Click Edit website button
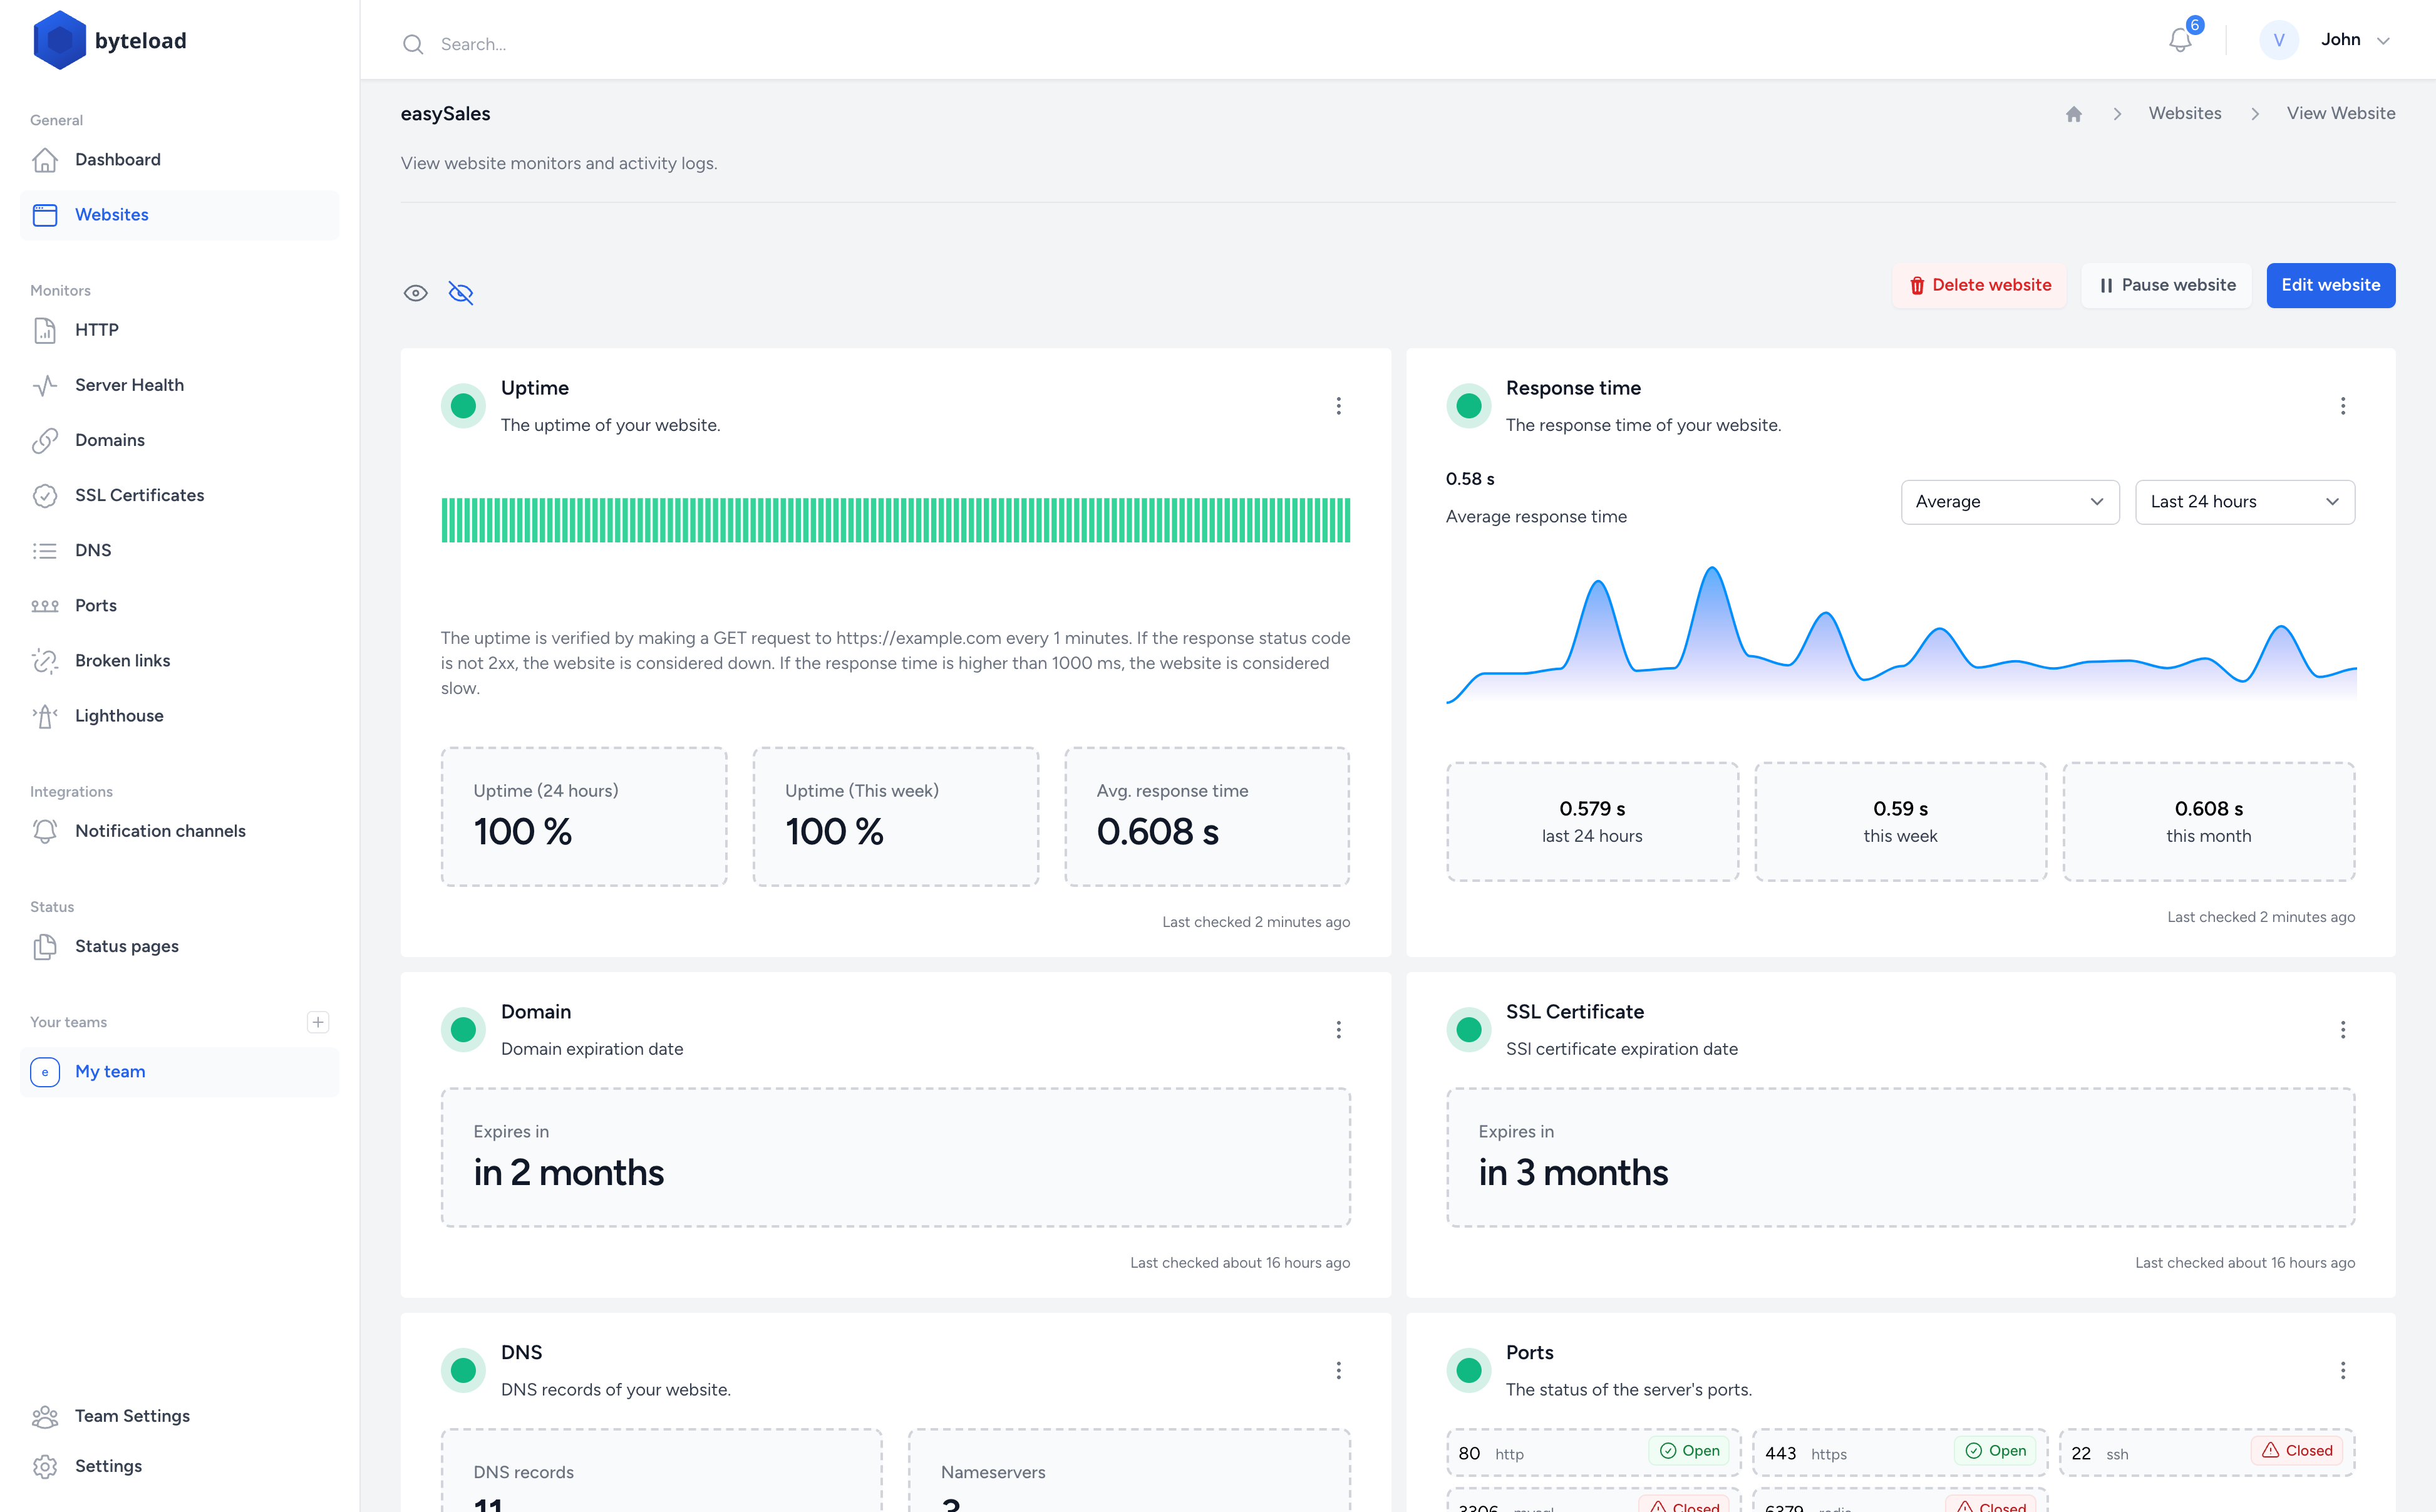The width and height of the screenshot is (2436, 1512). tap(2330, 285)
